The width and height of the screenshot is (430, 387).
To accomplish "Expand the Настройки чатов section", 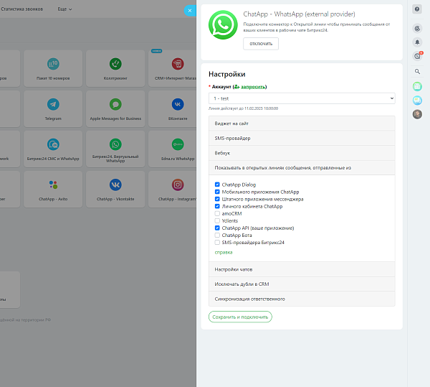I will coord(302,269).
